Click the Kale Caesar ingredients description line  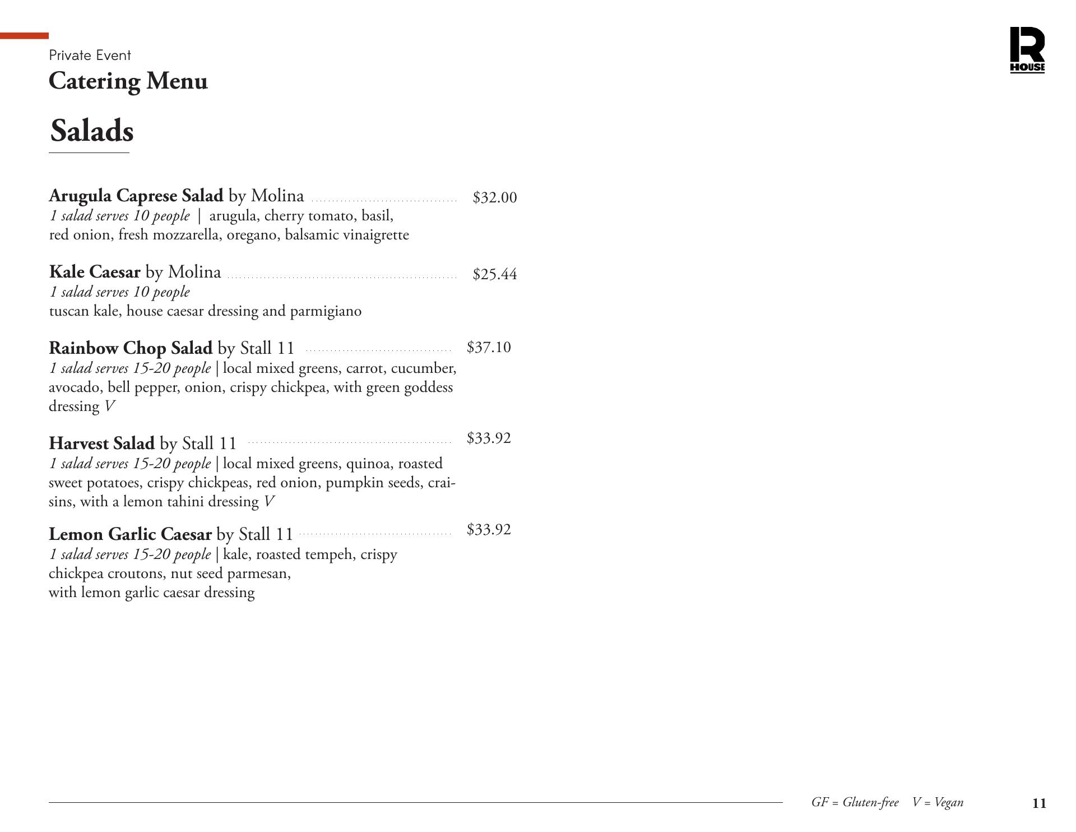(205, 311)
